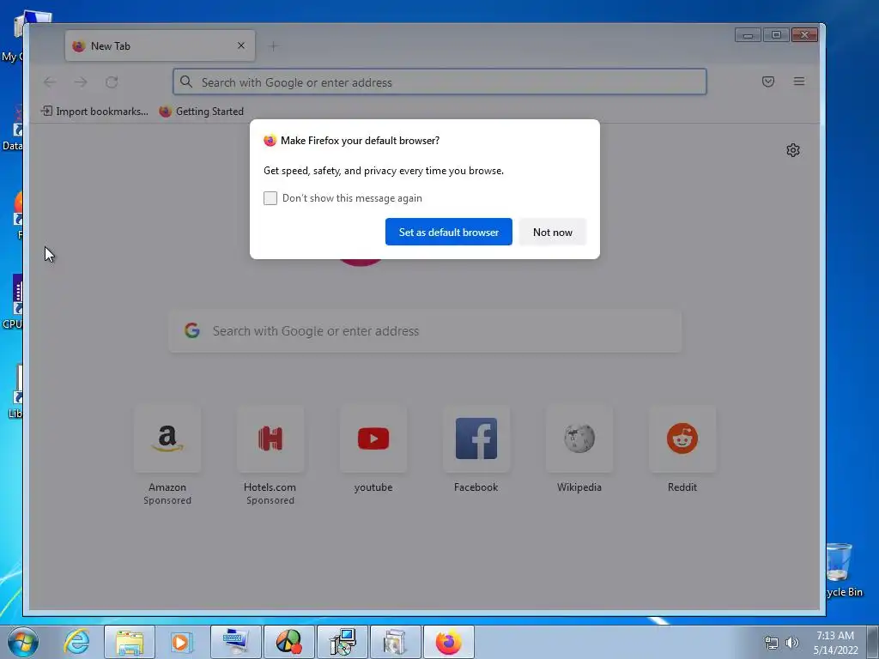Launch Internet Explorer from taskbar

[x=76, y=642]
